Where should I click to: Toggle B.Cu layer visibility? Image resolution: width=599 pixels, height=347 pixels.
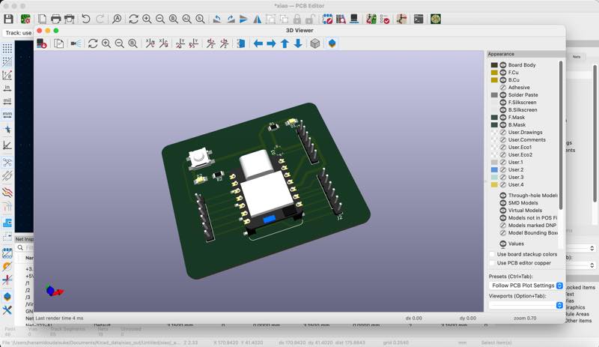pos(503,80)
